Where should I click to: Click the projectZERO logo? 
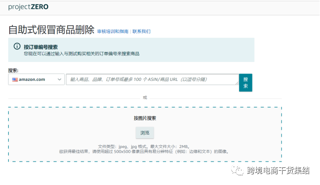[28, 7]
